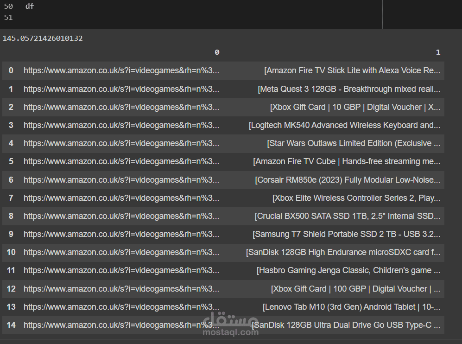The width and height of the screenshot is (462, 344).
Task: Click row index label 0
Action: click(11, 71)
